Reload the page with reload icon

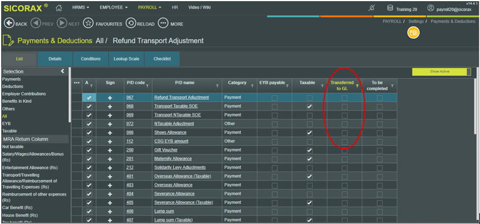pyautogui.click(x=131, y=23)
